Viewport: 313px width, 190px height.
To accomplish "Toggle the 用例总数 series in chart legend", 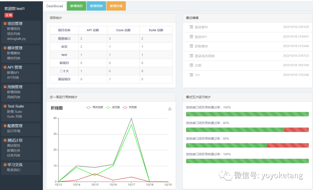I will 94,107.
